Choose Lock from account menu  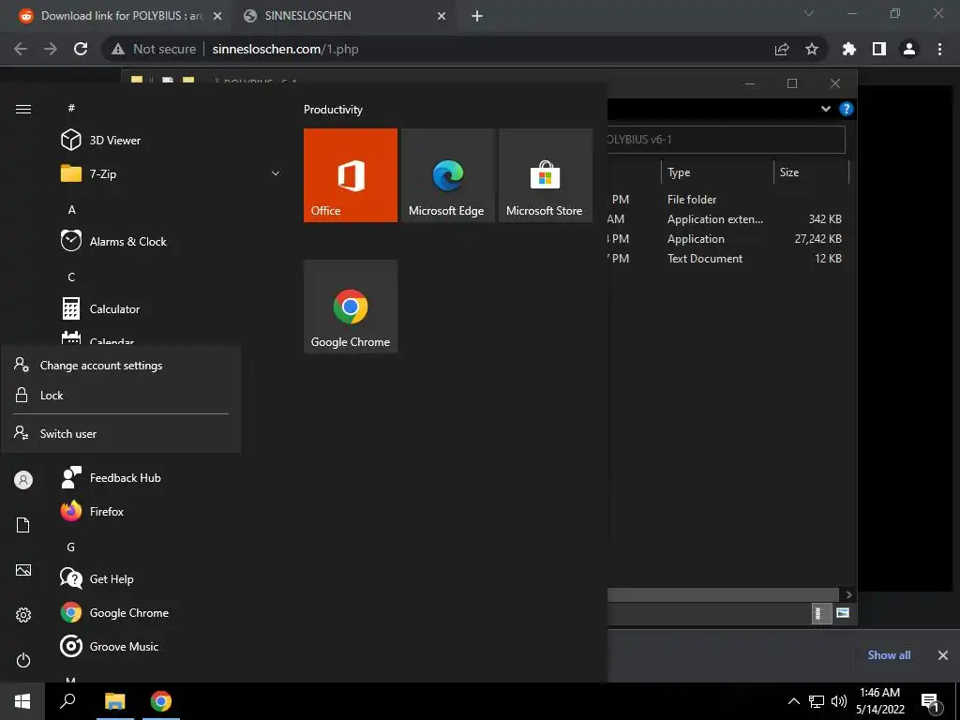[121, 396]
